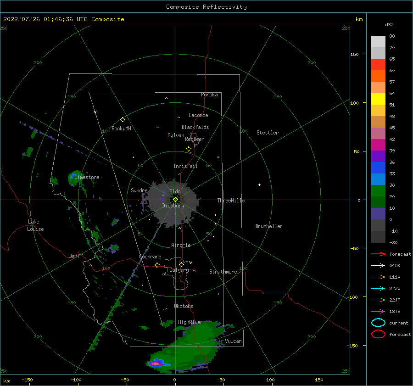Click the Stettler label
This screenshot has height=386, width=413.
click(268, 133)
